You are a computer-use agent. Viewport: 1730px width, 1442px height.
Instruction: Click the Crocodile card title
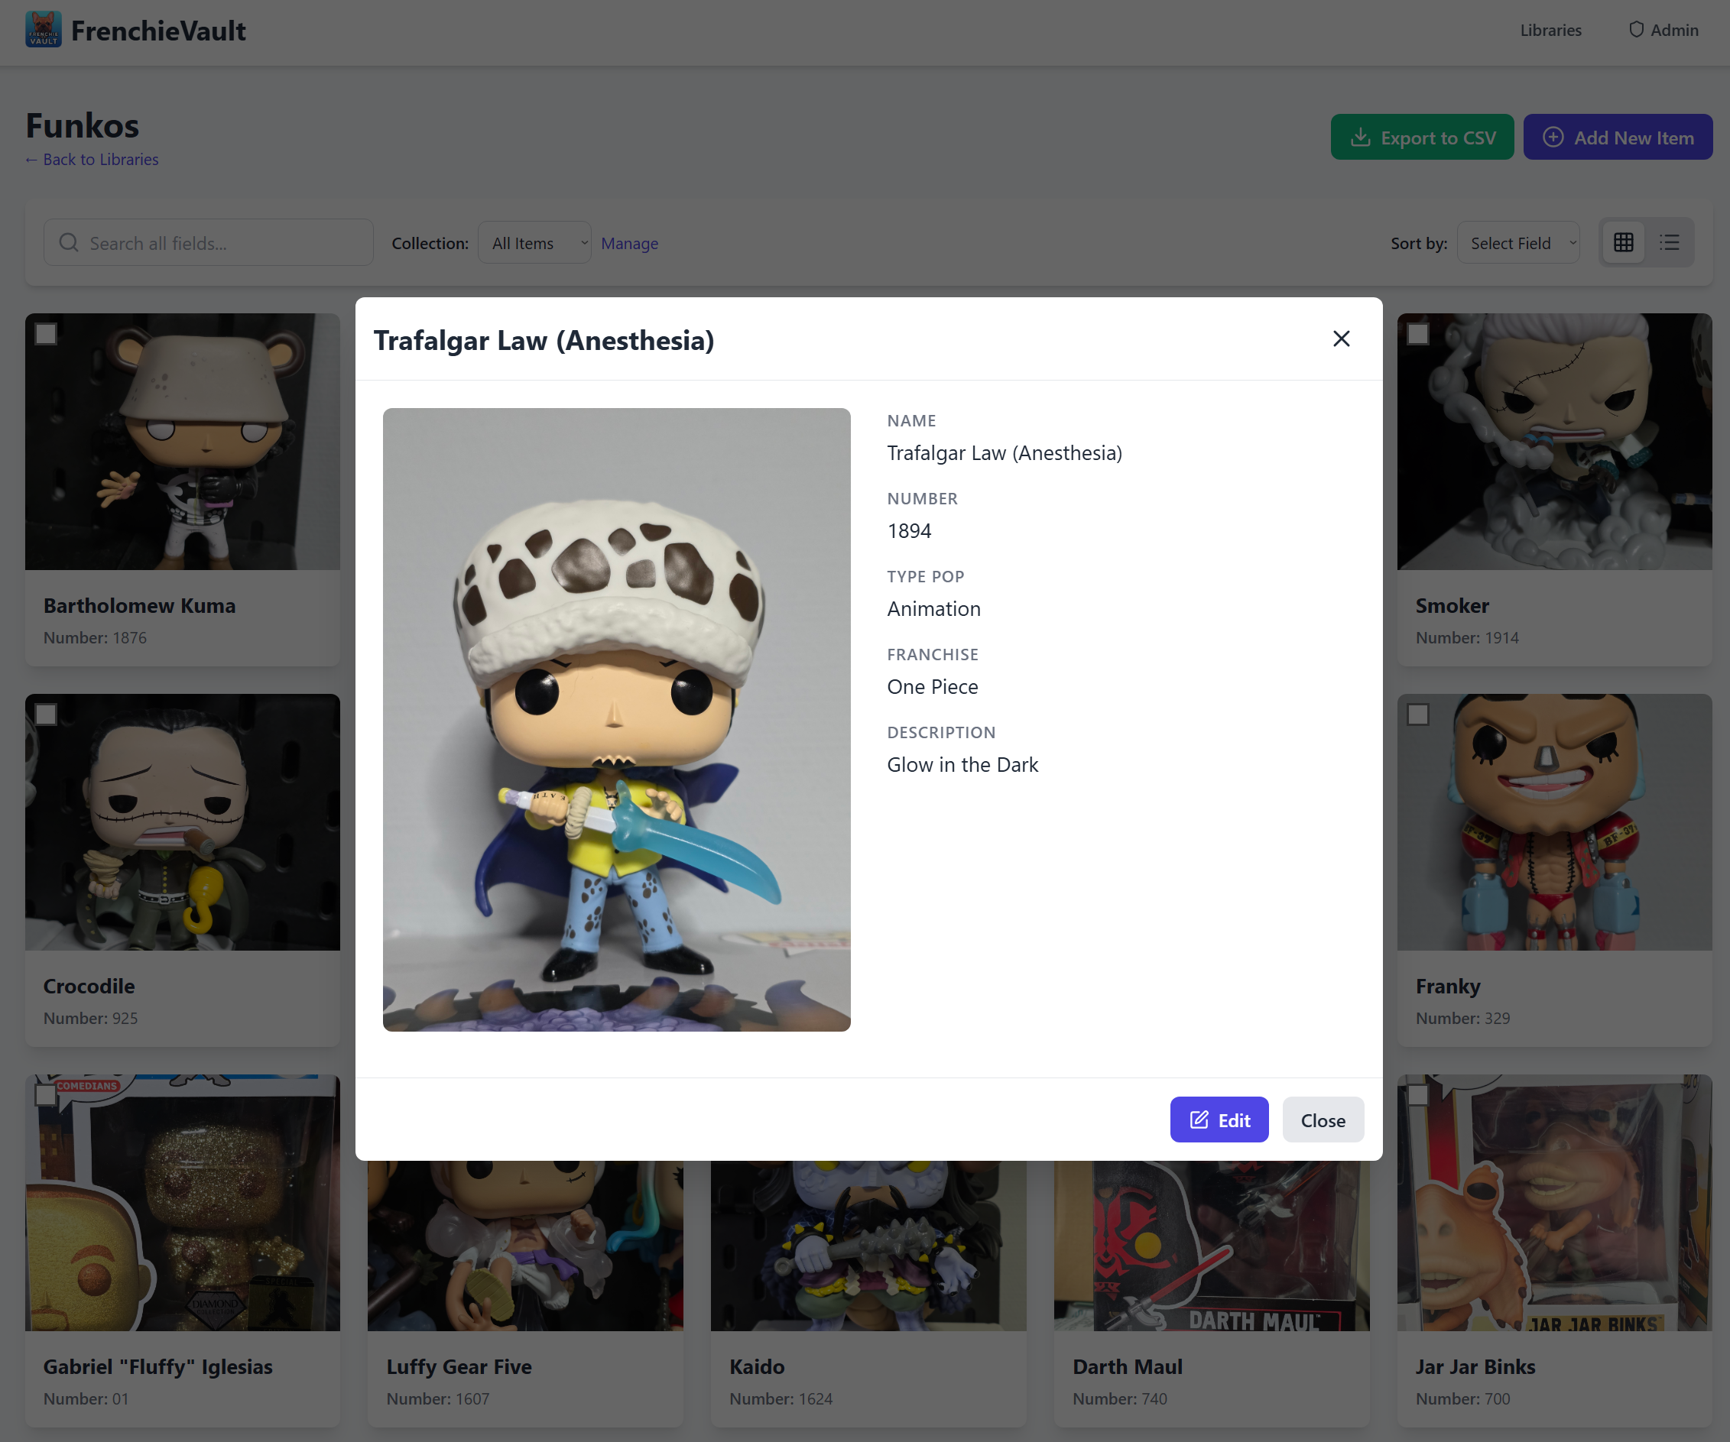[x=89, y=987]
